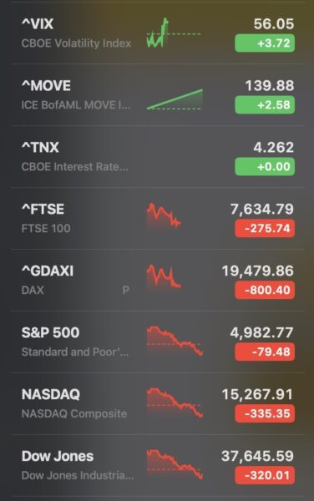Screen dimensions: 314x501
Task: Open the ^FTSE sparkline chart
Action: click(x=164, y=215)
